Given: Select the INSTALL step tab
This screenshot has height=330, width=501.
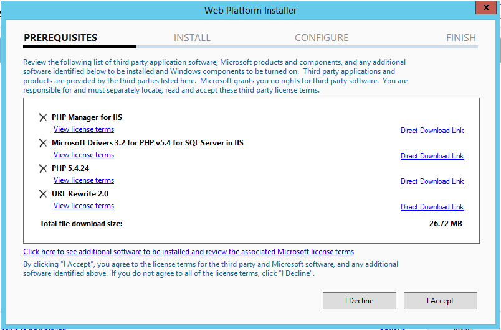Looking at the screenshot, I should coord(192,38).
